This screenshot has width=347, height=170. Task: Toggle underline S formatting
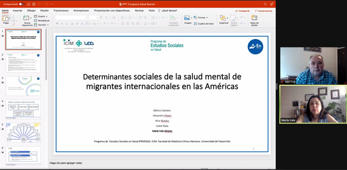(x=67, y=23)
